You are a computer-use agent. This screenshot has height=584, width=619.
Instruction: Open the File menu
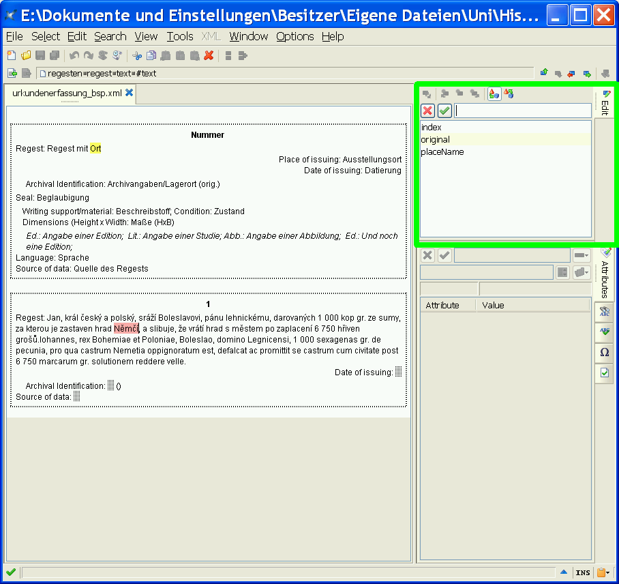(14, 36)
